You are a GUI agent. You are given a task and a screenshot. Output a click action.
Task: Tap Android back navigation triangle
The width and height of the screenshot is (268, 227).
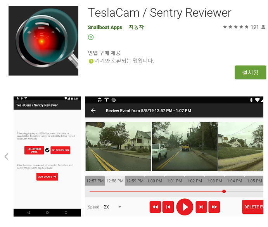(29, 213)
